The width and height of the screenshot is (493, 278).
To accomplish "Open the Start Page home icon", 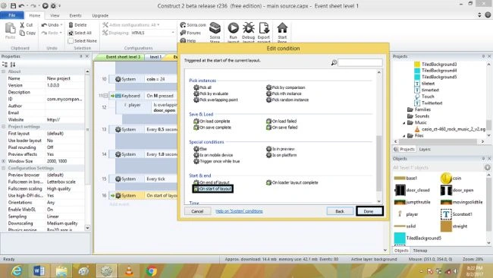I will pos(282,28).
